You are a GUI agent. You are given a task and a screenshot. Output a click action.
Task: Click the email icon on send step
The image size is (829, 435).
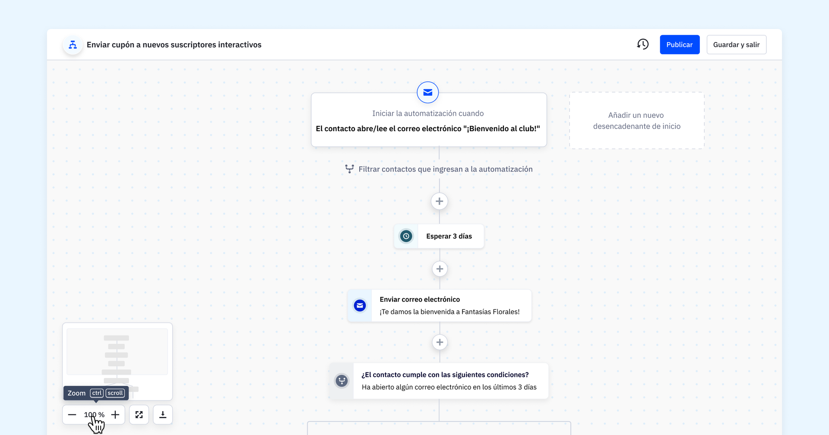point(360,306)
